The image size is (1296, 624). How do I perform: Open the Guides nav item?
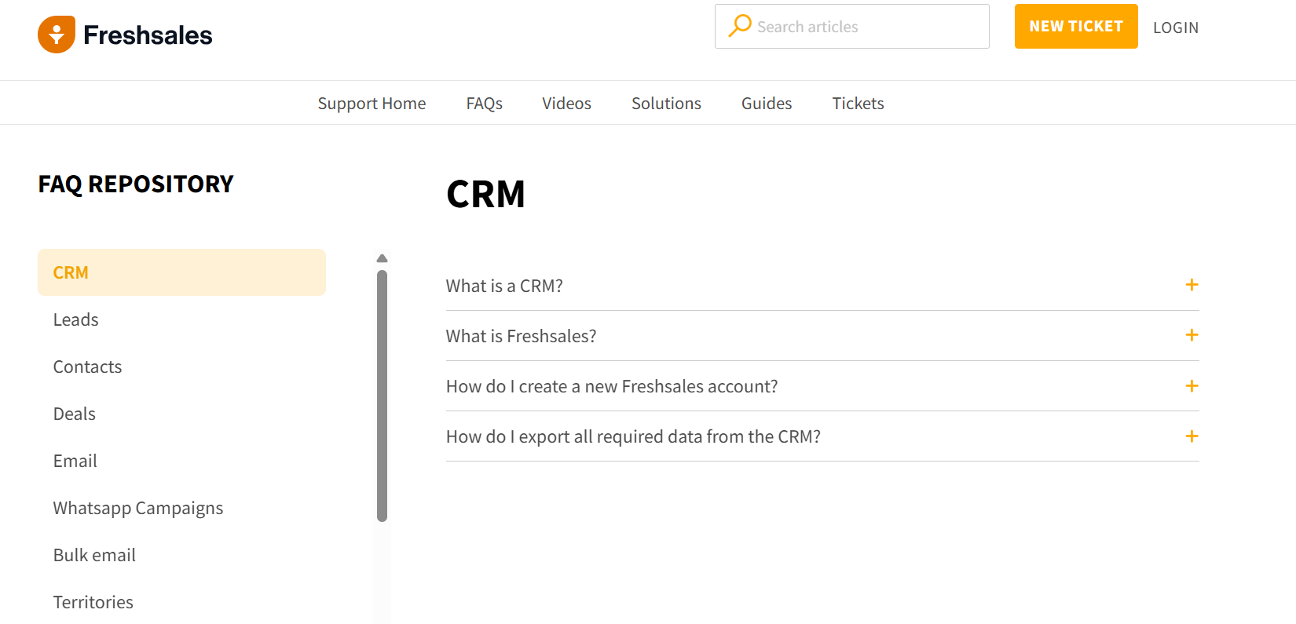tap(767, 104)
